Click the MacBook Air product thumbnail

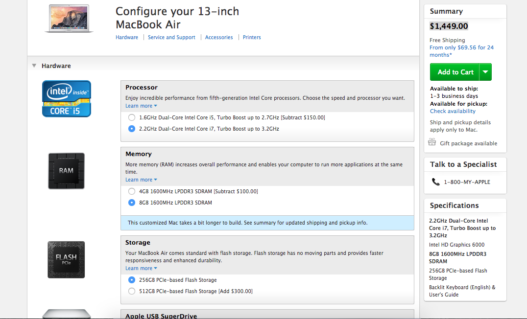point(69,19)
